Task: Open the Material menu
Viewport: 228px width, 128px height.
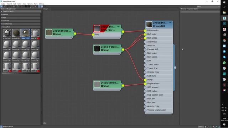Action: pyautogui.click(x=9, y=4)
